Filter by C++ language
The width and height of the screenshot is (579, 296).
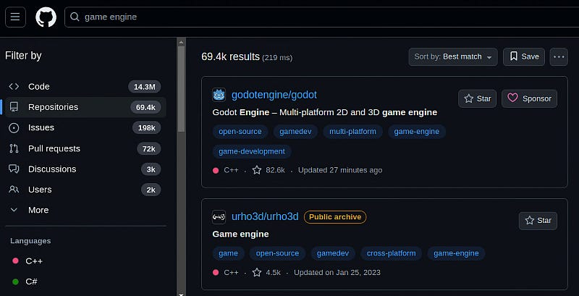click(34, 261)
